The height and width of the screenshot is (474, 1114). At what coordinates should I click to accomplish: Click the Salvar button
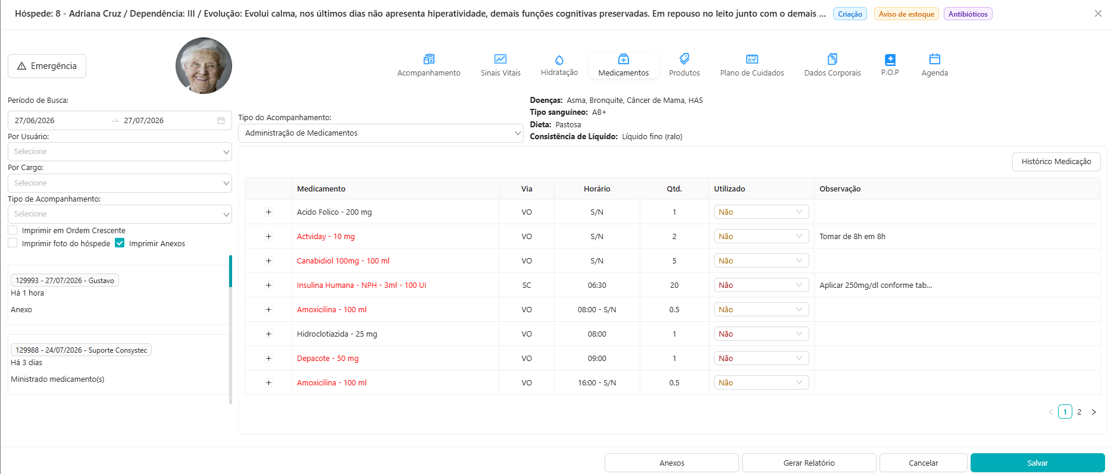tap(1037, 463)
